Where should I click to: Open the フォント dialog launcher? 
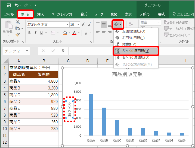(x=91, y=42)
